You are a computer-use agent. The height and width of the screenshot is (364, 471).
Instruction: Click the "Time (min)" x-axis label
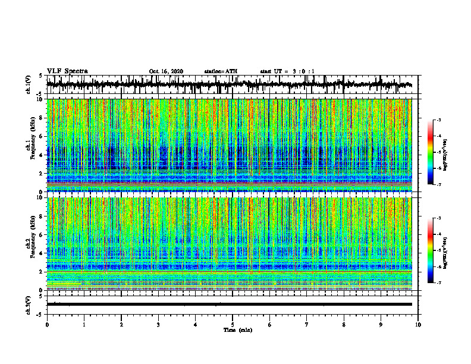(238, 330)
